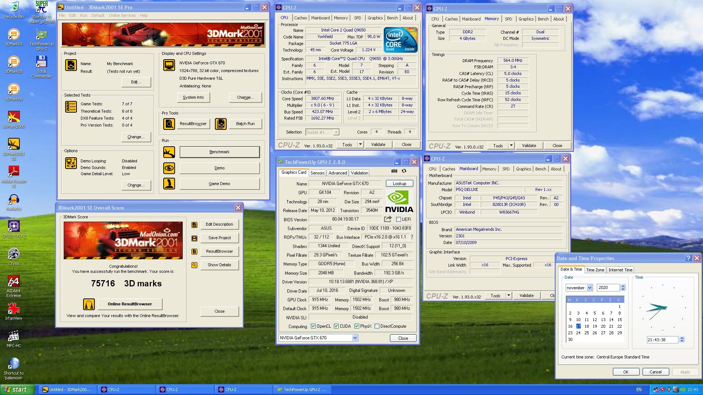703x395 pixels.
Task: Expand Tools dropdown arrow in CPU-Z Mainboard window
Action: pyautogui.click(x=509, y=296)
